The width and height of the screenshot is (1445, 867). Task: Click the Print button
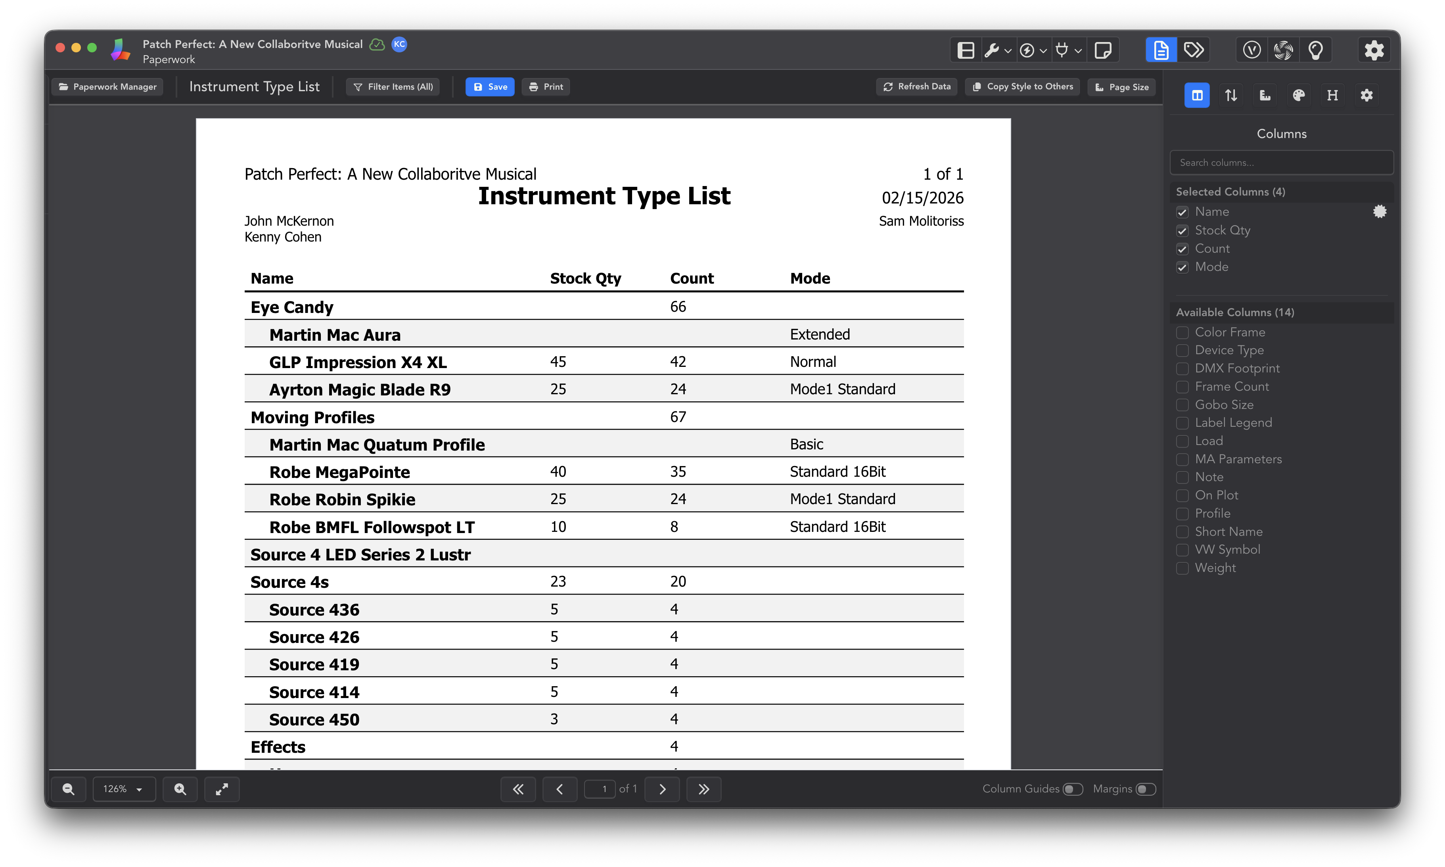546,86
